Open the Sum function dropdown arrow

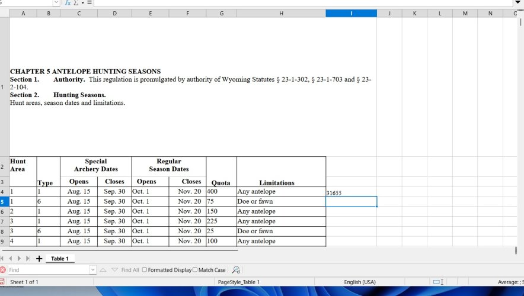tap(82, 3)
